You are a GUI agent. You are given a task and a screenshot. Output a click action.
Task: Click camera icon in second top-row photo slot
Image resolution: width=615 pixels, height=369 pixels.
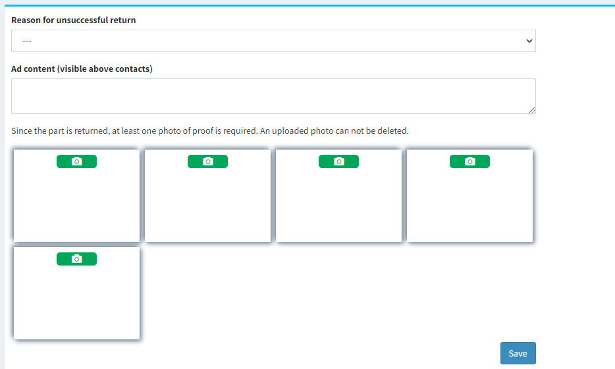click(x=207, y=161)
